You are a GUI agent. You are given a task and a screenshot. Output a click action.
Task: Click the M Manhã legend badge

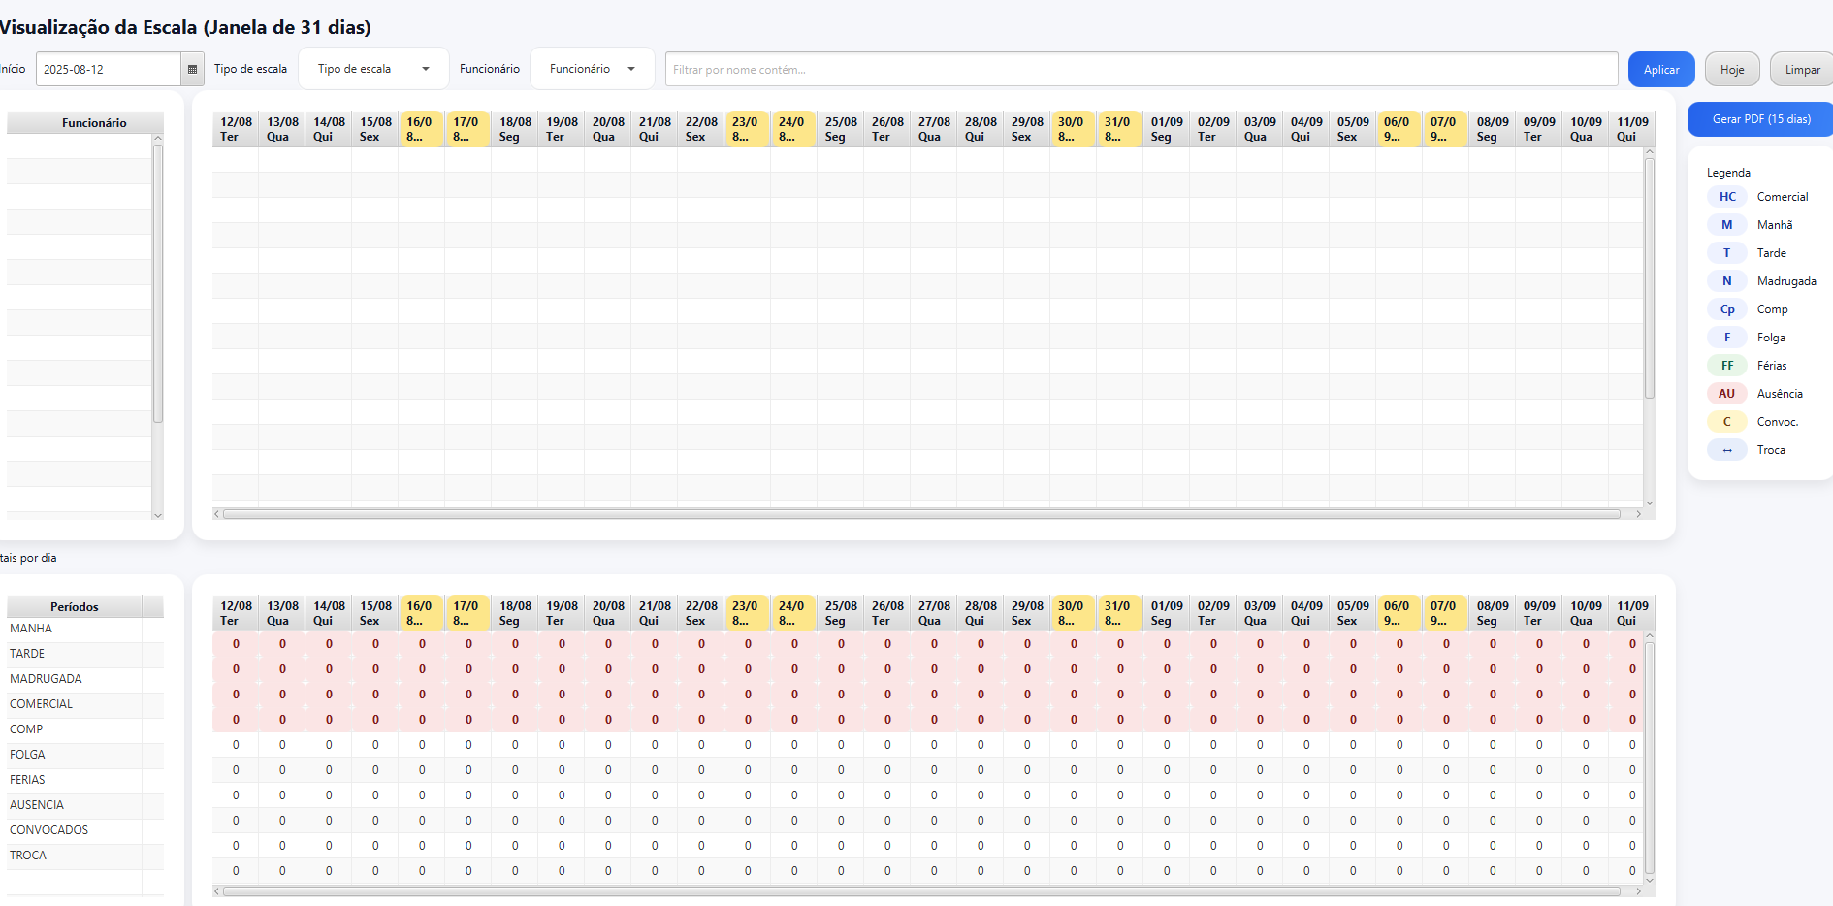click(x=1726, y=225)
